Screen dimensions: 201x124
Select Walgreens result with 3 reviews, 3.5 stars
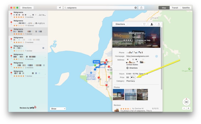(28, 40)
